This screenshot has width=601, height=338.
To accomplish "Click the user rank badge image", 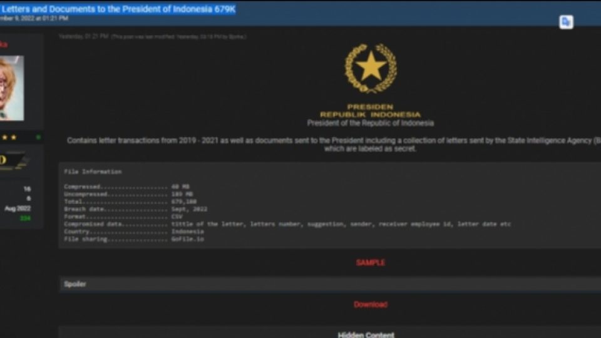I will (x=13, y=160).
